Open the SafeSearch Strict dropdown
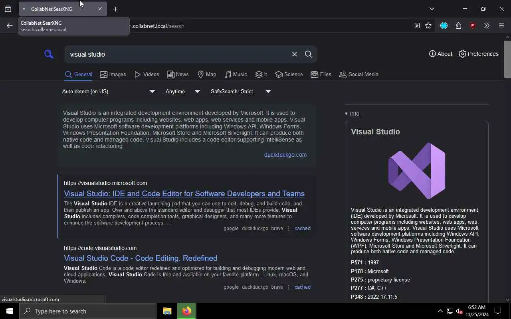Viewport: 511px width, 319px height. (241, 91)
